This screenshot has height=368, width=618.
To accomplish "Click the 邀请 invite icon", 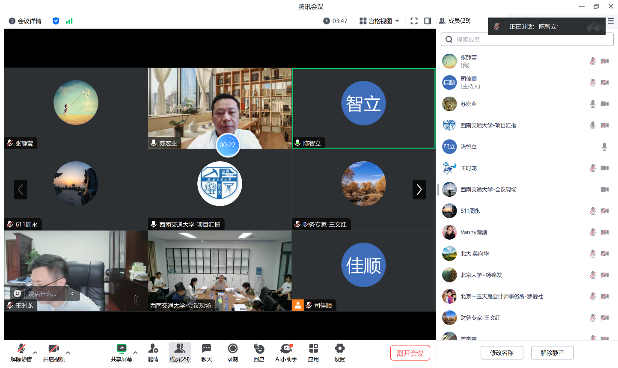I will click(153, 349).
